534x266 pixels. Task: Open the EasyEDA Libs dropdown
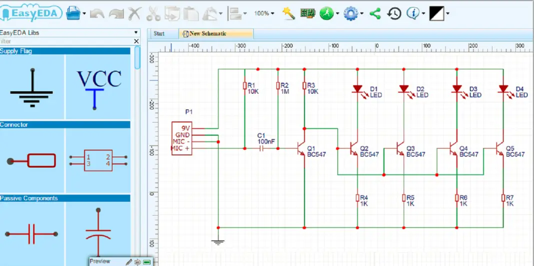[x=70, y=32]
